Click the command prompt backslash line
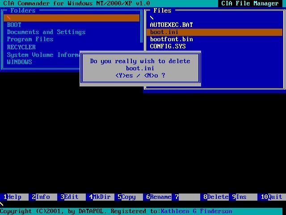The height and width of the screenshot is (215, 286). tap(2, 204)
